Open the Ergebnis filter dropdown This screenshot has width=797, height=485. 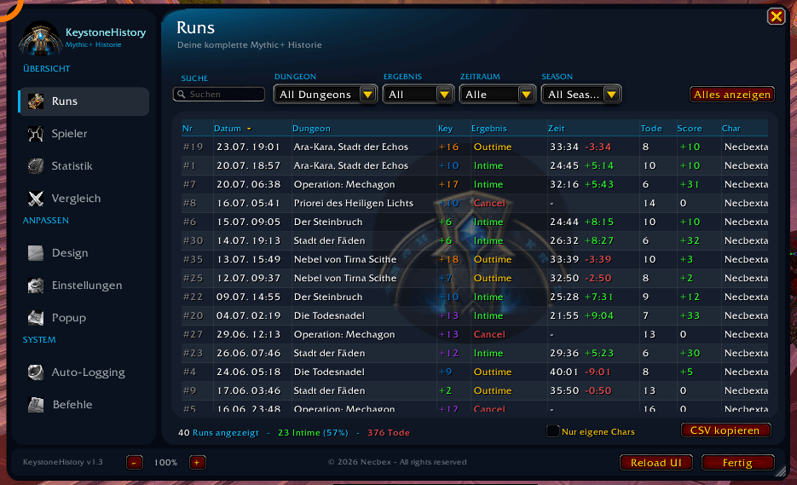pos(419,94)
